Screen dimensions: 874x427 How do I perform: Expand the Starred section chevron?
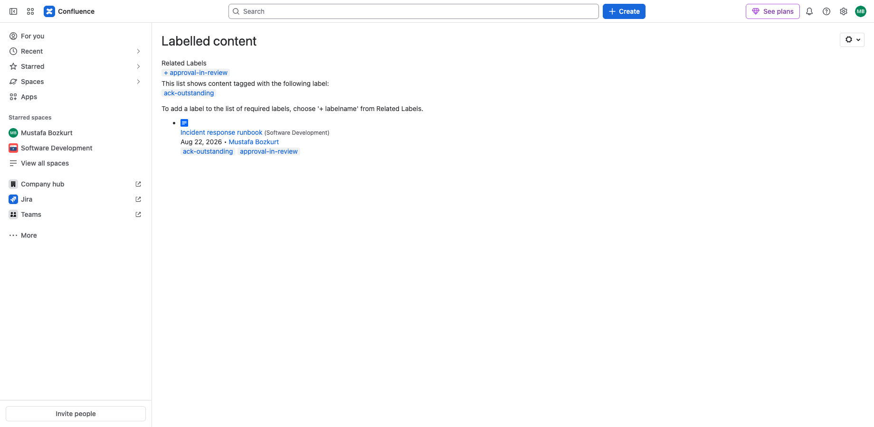click(x=138, y=66)
